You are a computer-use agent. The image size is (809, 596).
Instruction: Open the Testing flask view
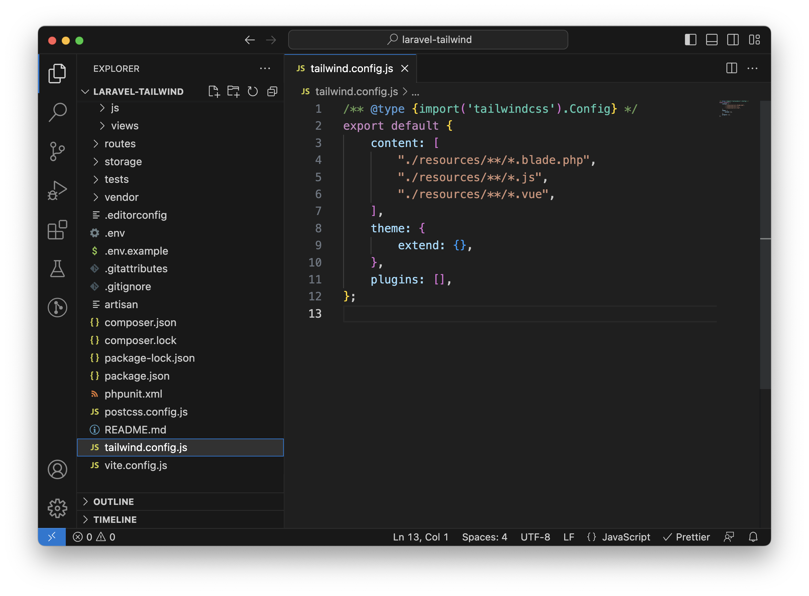(x=57, y=269)
